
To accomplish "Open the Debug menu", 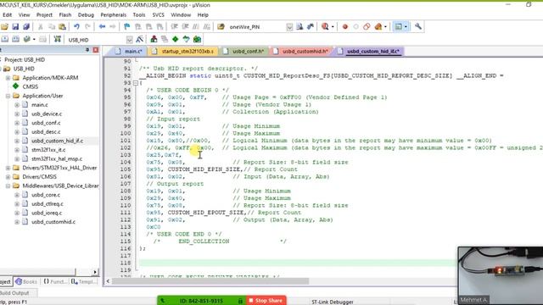I will 86,15.
